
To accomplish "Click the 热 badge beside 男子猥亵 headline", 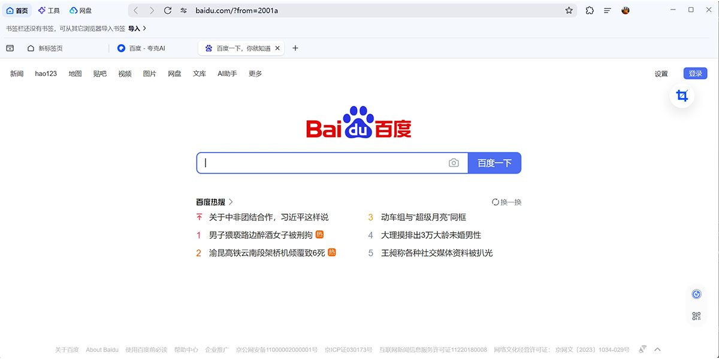I will 320,235.
